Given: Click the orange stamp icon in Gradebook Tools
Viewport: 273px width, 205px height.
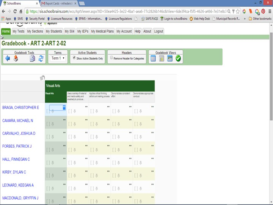Looking at the screenshot, I should pos(16,58).
